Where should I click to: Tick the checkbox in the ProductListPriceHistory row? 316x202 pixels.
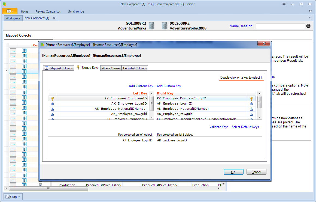(40, 185)
